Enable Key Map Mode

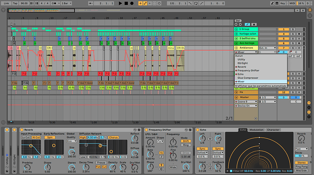(283, 3)
